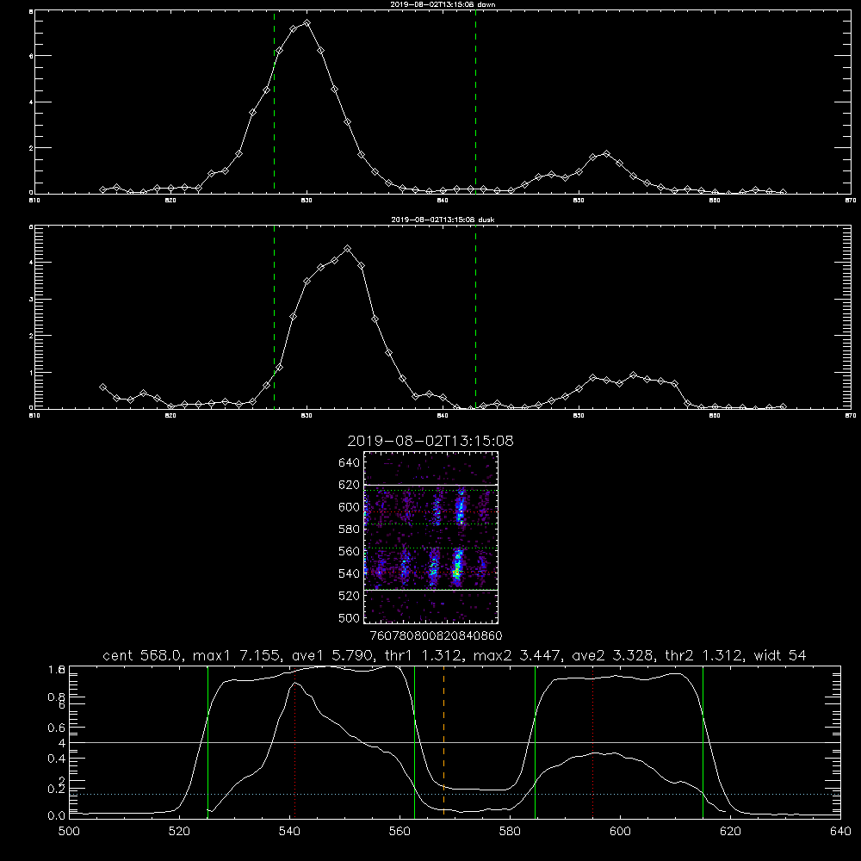Select 'thr2 1.312' in the stats line
The image size is (861, 861).
tap(706, 655)
